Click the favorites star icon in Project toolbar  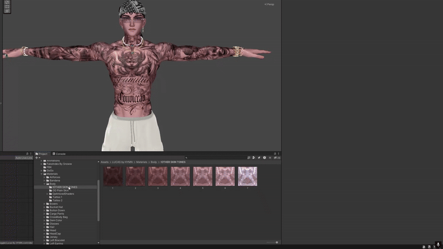(x=269, y=158)
